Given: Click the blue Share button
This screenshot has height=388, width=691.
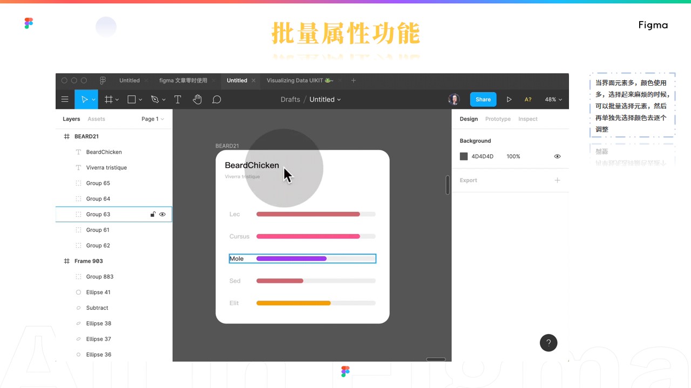Looking at the screenshot, I should click(x=483, y=99).
